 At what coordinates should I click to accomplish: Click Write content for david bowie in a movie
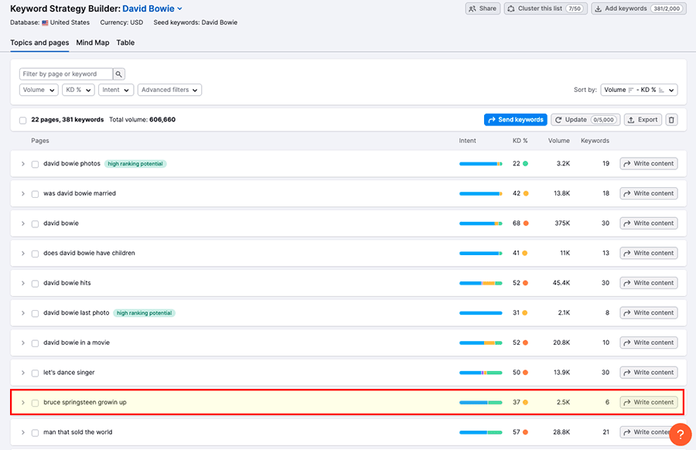(x=649, y=343)
